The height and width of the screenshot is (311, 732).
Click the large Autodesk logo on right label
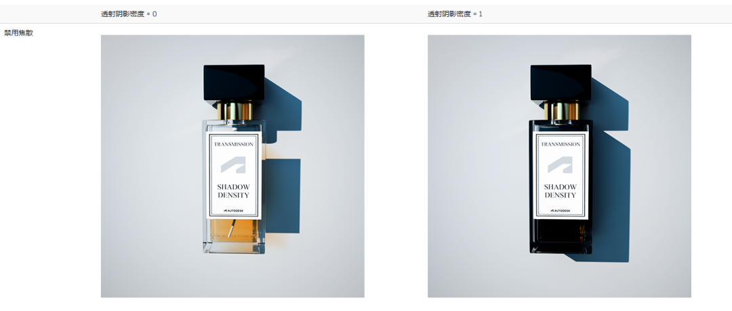560,165
